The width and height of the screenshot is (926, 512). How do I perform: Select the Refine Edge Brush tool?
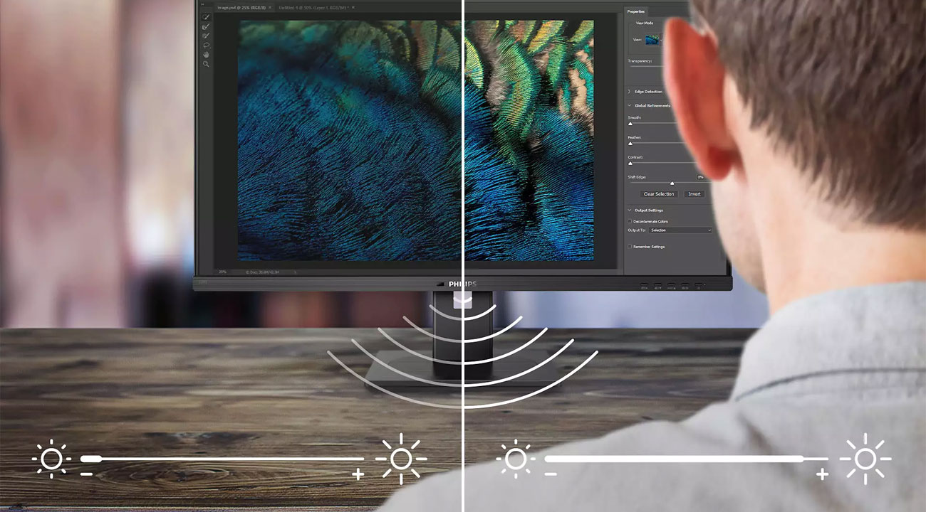coord(206,26)
